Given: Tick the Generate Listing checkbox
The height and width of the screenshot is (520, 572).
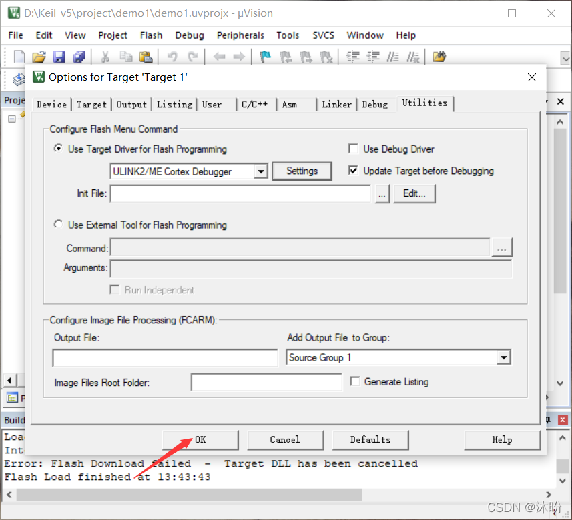Looking at the screenshot, I should coord(354,381).
